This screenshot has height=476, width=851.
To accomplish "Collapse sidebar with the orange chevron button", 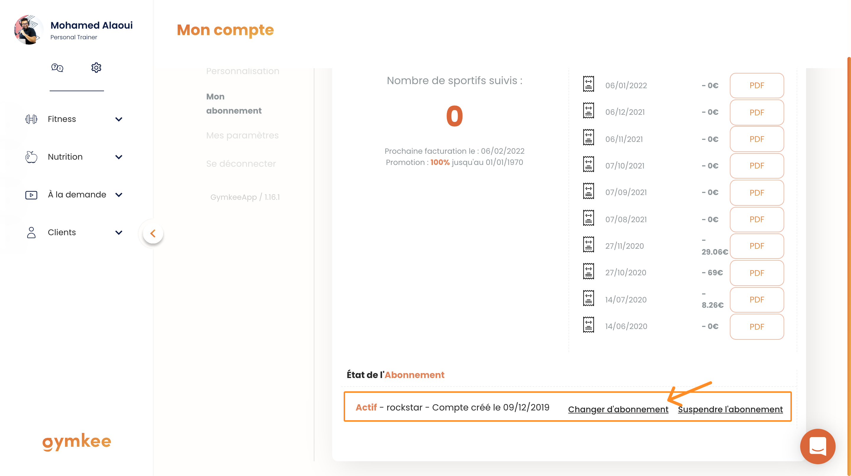I will 153,233.
